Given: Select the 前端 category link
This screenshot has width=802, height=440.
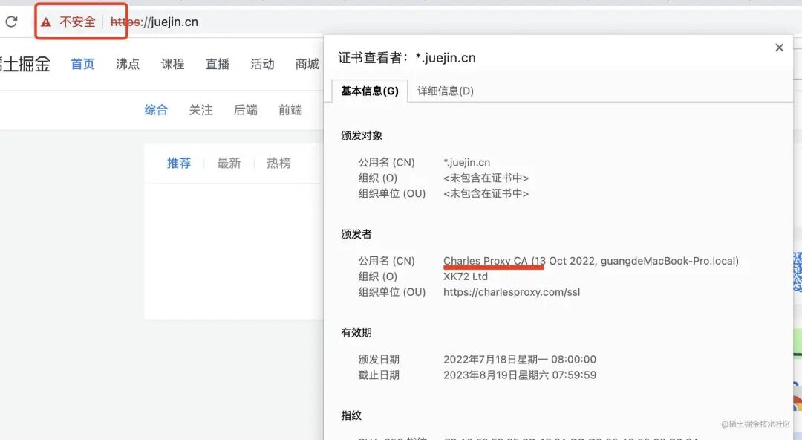Looking at the screenshot, I should click(x=290, y=109).
